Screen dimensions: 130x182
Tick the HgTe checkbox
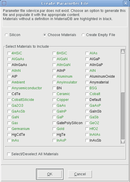54,135
